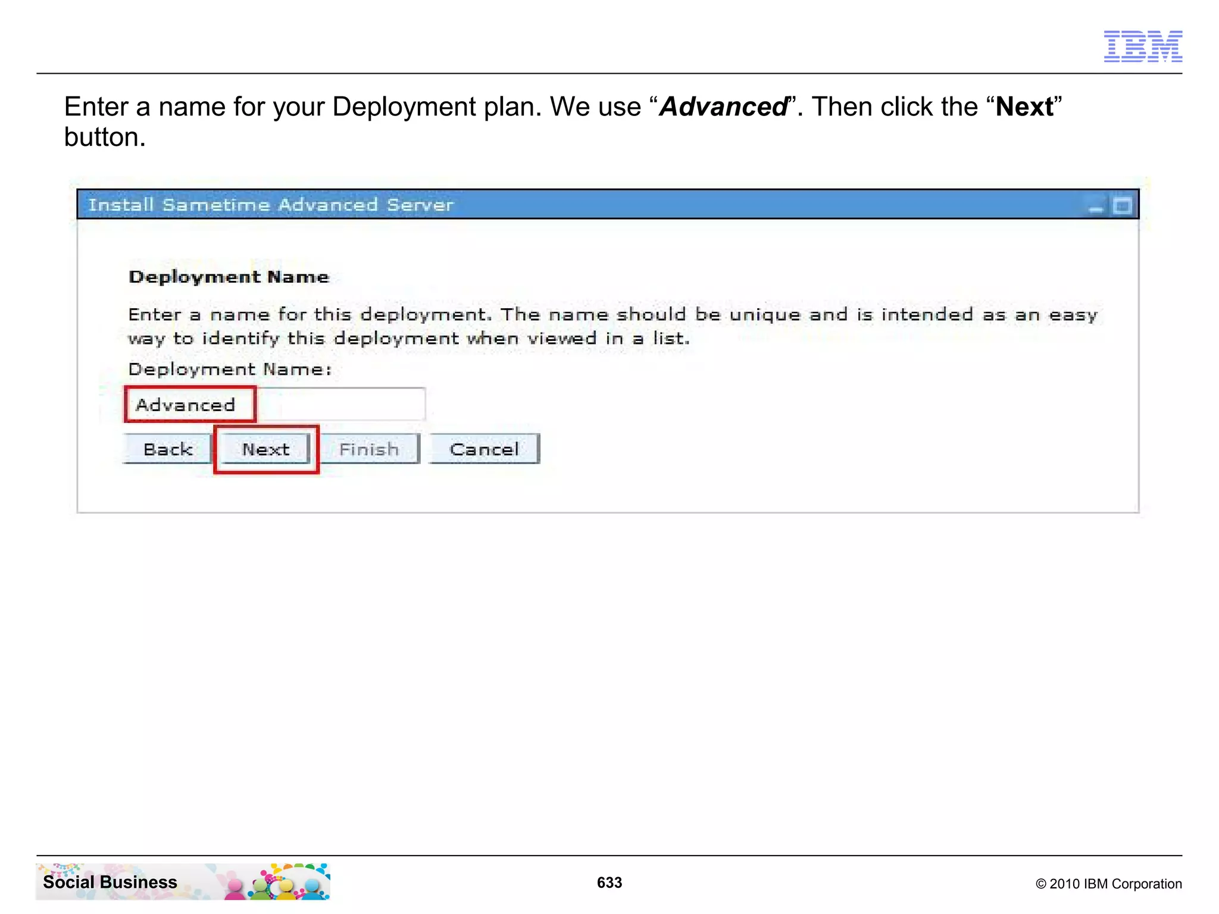Viewport: 1219px width, 914px height.
Task: Click the Next button
Action: tap(265, 449)
